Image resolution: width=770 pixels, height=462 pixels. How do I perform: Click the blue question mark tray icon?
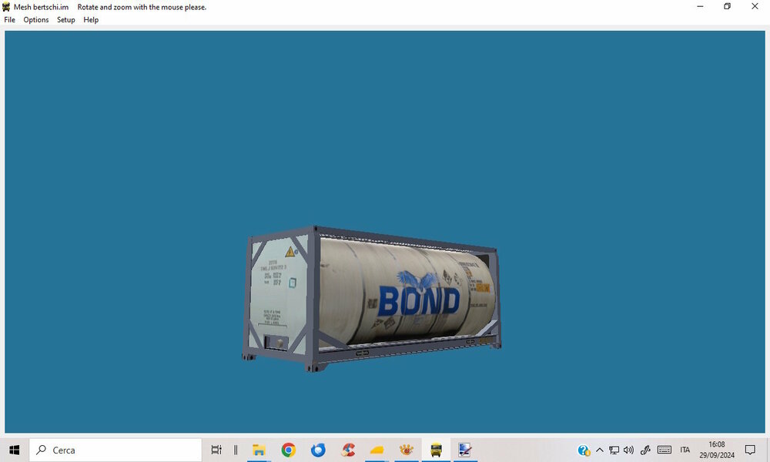[584, 450]
